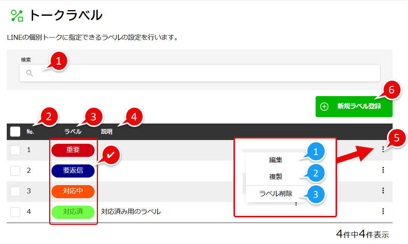
Task: Click the magnifying glass search icon
Action: (30, 73)
